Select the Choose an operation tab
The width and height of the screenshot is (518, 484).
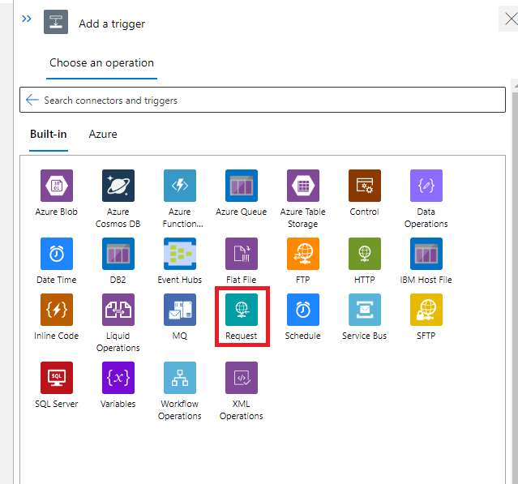(x=101, y=62)
